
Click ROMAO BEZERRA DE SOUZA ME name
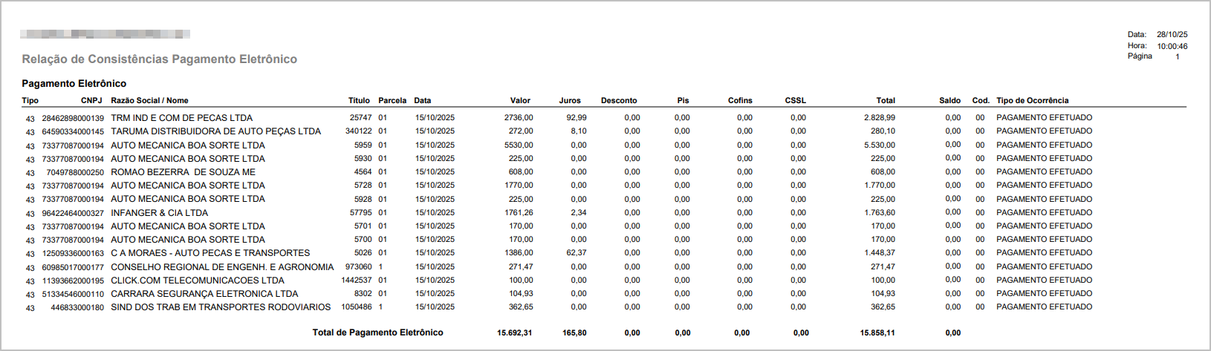pyautogui.click(x=183, y=172)
